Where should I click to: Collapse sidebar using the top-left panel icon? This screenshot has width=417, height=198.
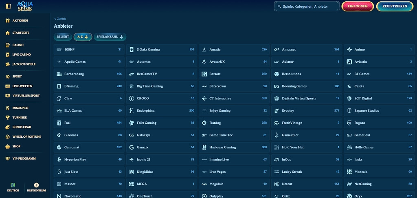[8, 6]
